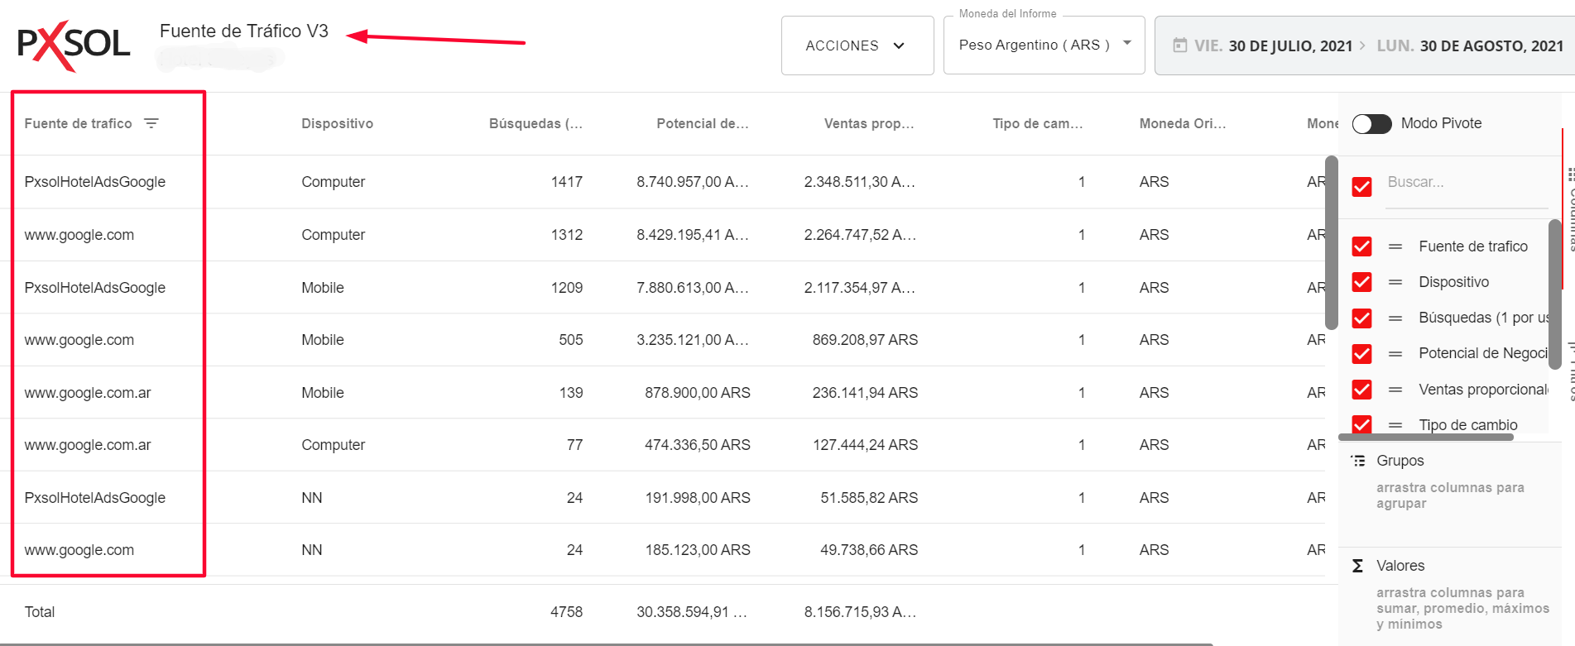This screenshot has height=646, width=1575.
Task: Open the ACCIONES dropdown
Action: tap(857, 45)
